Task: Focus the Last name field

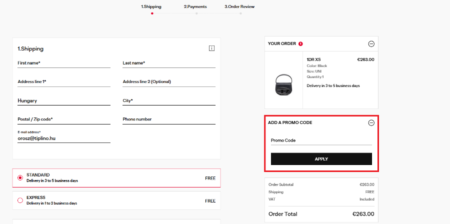Action: (x=168, y=63)
